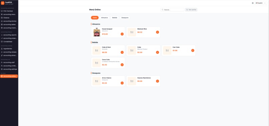
Task: Add Coke & Rum to cart
Action: coord(122,52)
